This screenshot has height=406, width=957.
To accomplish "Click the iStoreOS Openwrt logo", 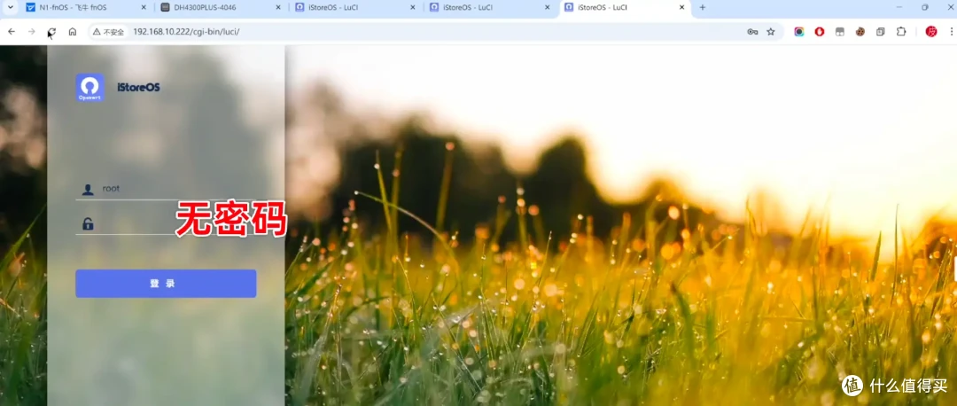I will 89,87.
